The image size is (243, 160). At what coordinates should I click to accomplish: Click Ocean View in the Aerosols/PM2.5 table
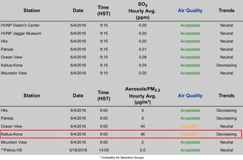12,126
